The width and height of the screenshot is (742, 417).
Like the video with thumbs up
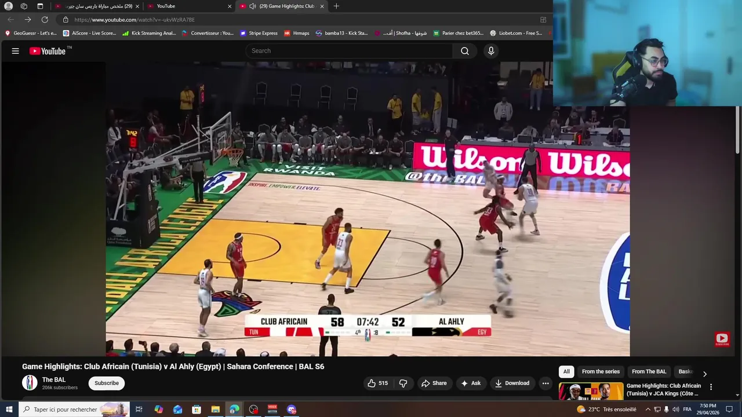[x=377, y=383]
